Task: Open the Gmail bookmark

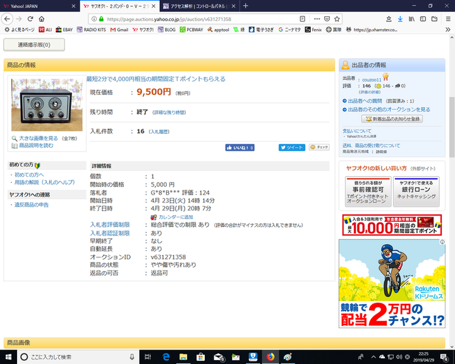Action: [118, 29]
